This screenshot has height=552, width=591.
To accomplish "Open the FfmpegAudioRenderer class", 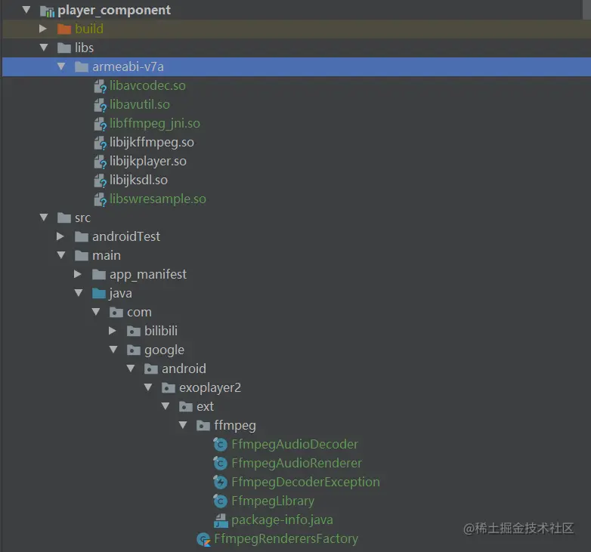I will coord(296,463).
